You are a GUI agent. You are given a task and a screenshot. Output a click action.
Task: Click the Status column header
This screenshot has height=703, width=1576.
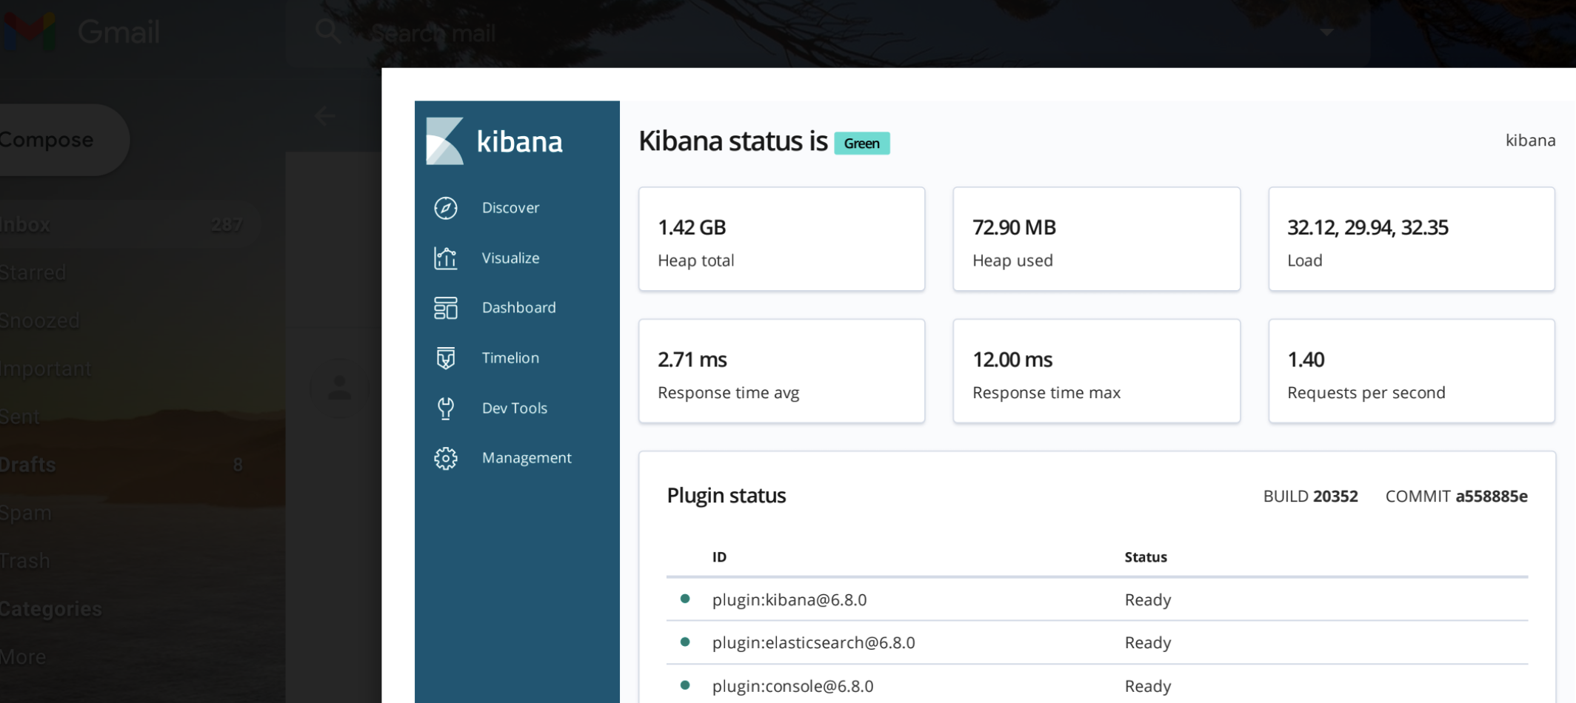tap(1146, 557)
